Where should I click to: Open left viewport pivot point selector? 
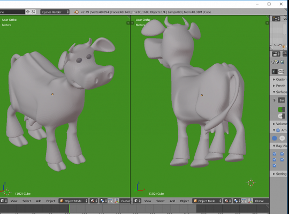tap(103, 201)
